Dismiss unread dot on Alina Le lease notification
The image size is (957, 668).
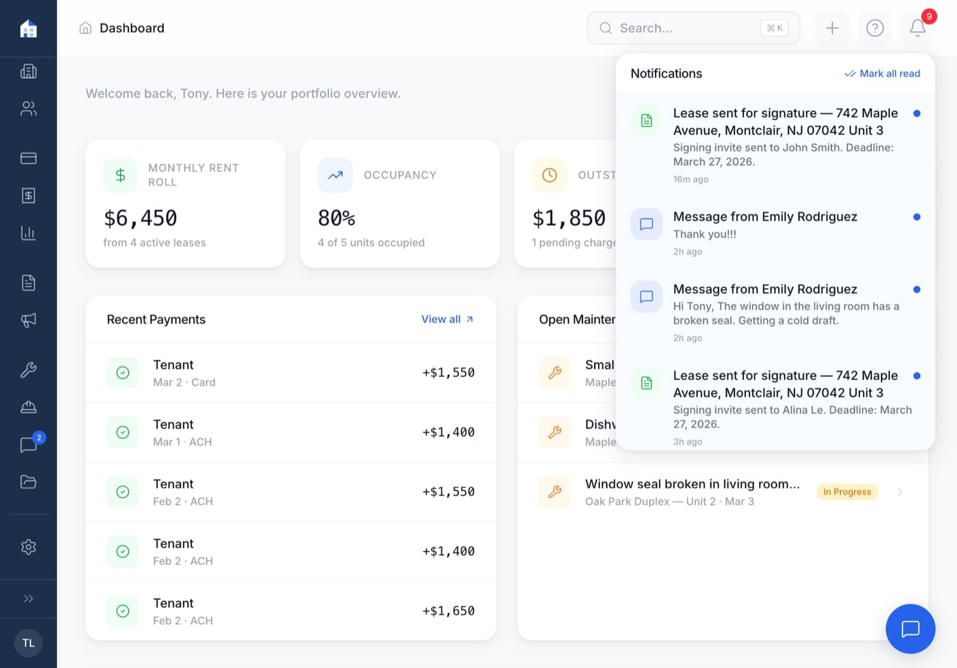coord(917,375)
